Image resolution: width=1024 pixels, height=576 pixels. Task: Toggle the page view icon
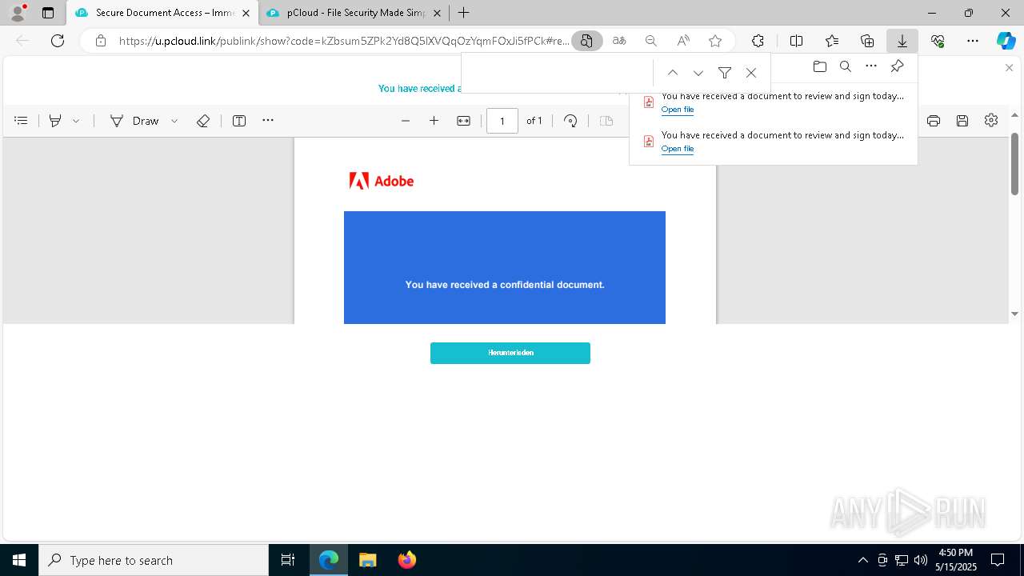click(606, 121)
